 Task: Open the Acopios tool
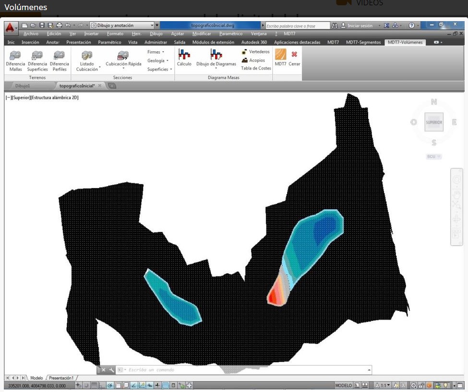tap(245, 60)
